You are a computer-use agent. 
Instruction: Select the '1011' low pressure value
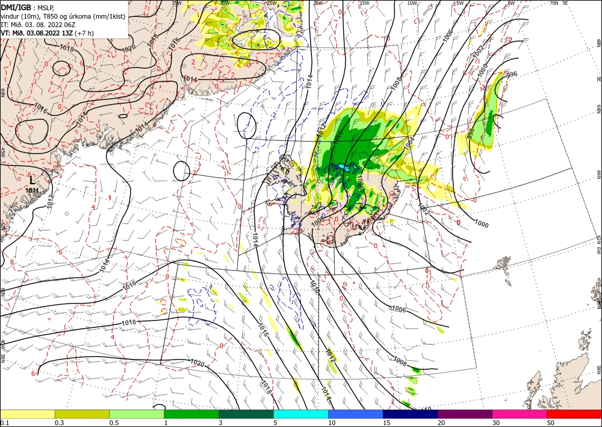[32, 190]
